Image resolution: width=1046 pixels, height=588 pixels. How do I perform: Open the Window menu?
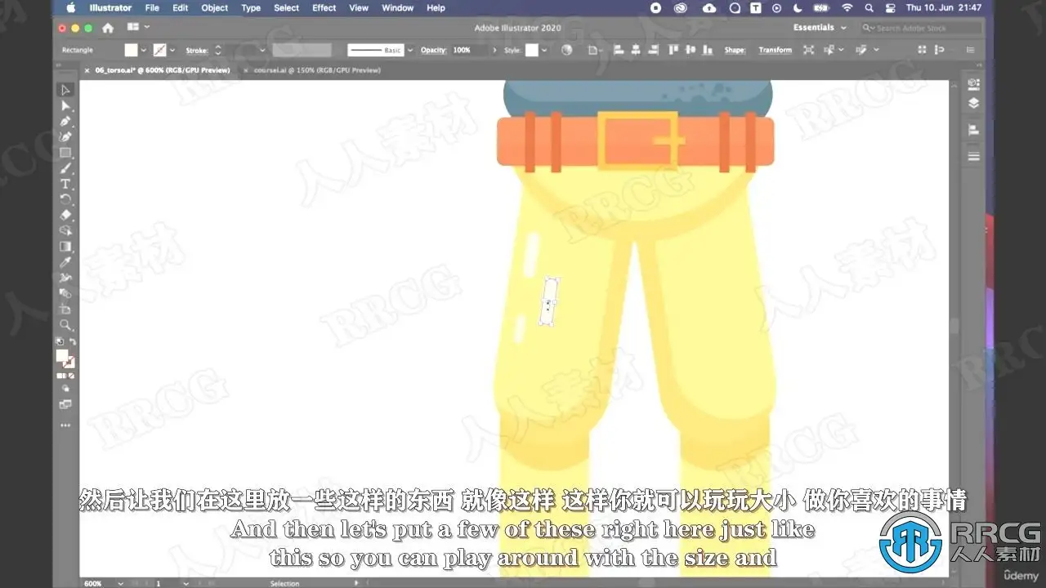pos(398,8)
